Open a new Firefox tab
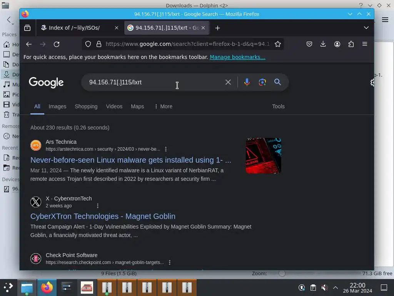 pos(218,28)
